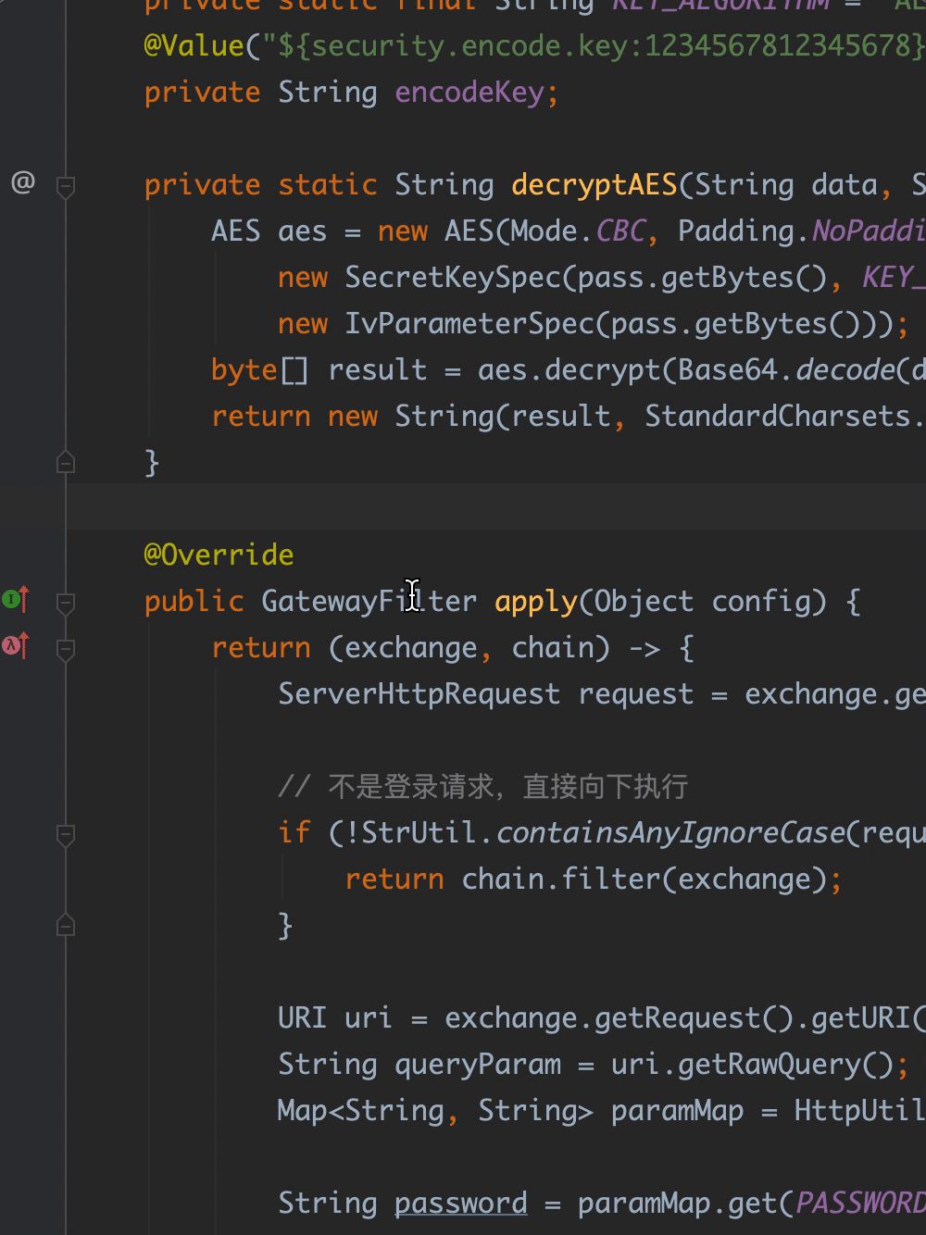This screenshot has width=926, height=1235.
Task: Click the Chinese comment line
Action: [482, 787]
